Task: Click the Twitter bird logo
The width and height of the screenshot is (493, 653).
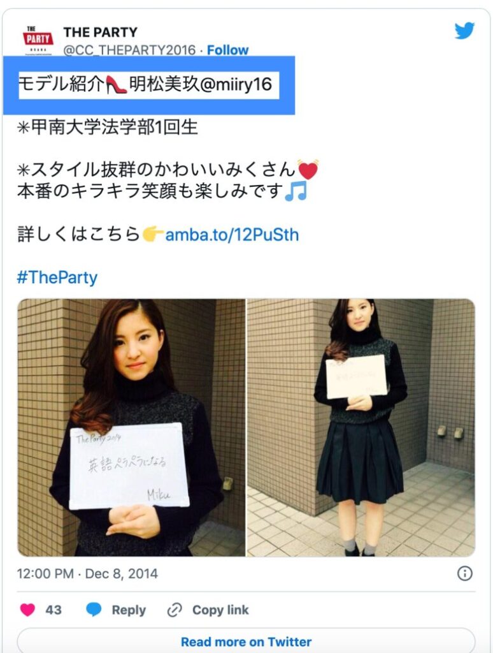Action: 464,31
